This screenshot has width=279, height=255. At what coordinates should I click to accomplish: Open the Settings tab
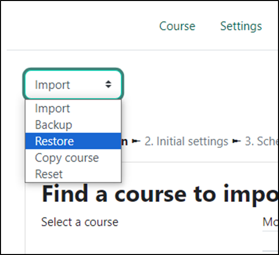pos(241,26)
